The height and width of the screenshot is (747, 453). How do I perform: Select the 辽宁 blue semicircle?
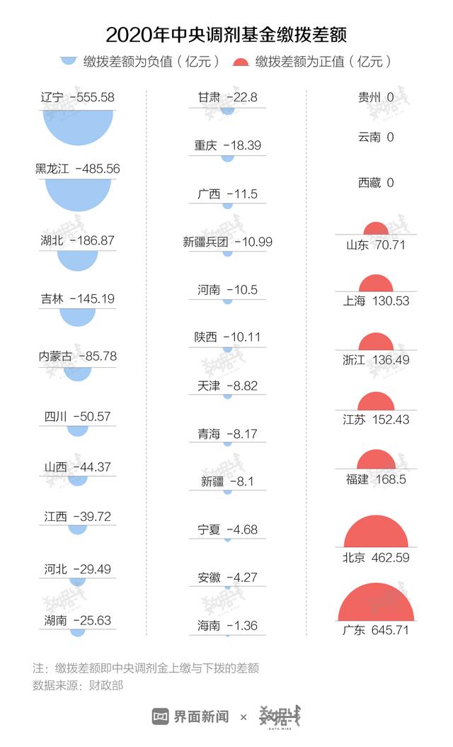coord(78,126)
